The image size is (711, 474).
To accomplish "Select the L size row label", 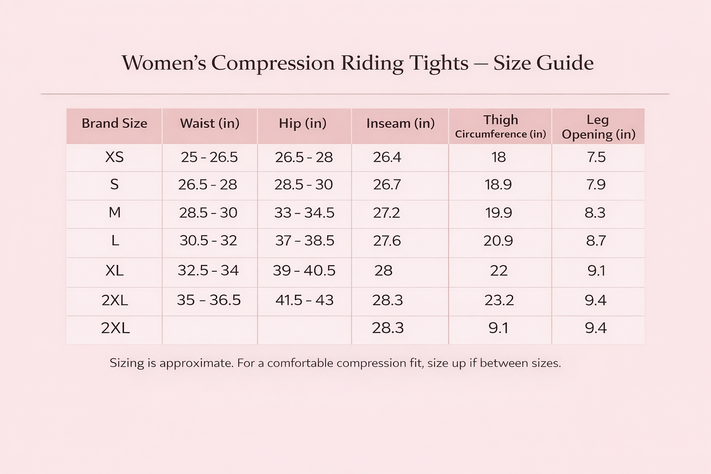I will [115, 241].
